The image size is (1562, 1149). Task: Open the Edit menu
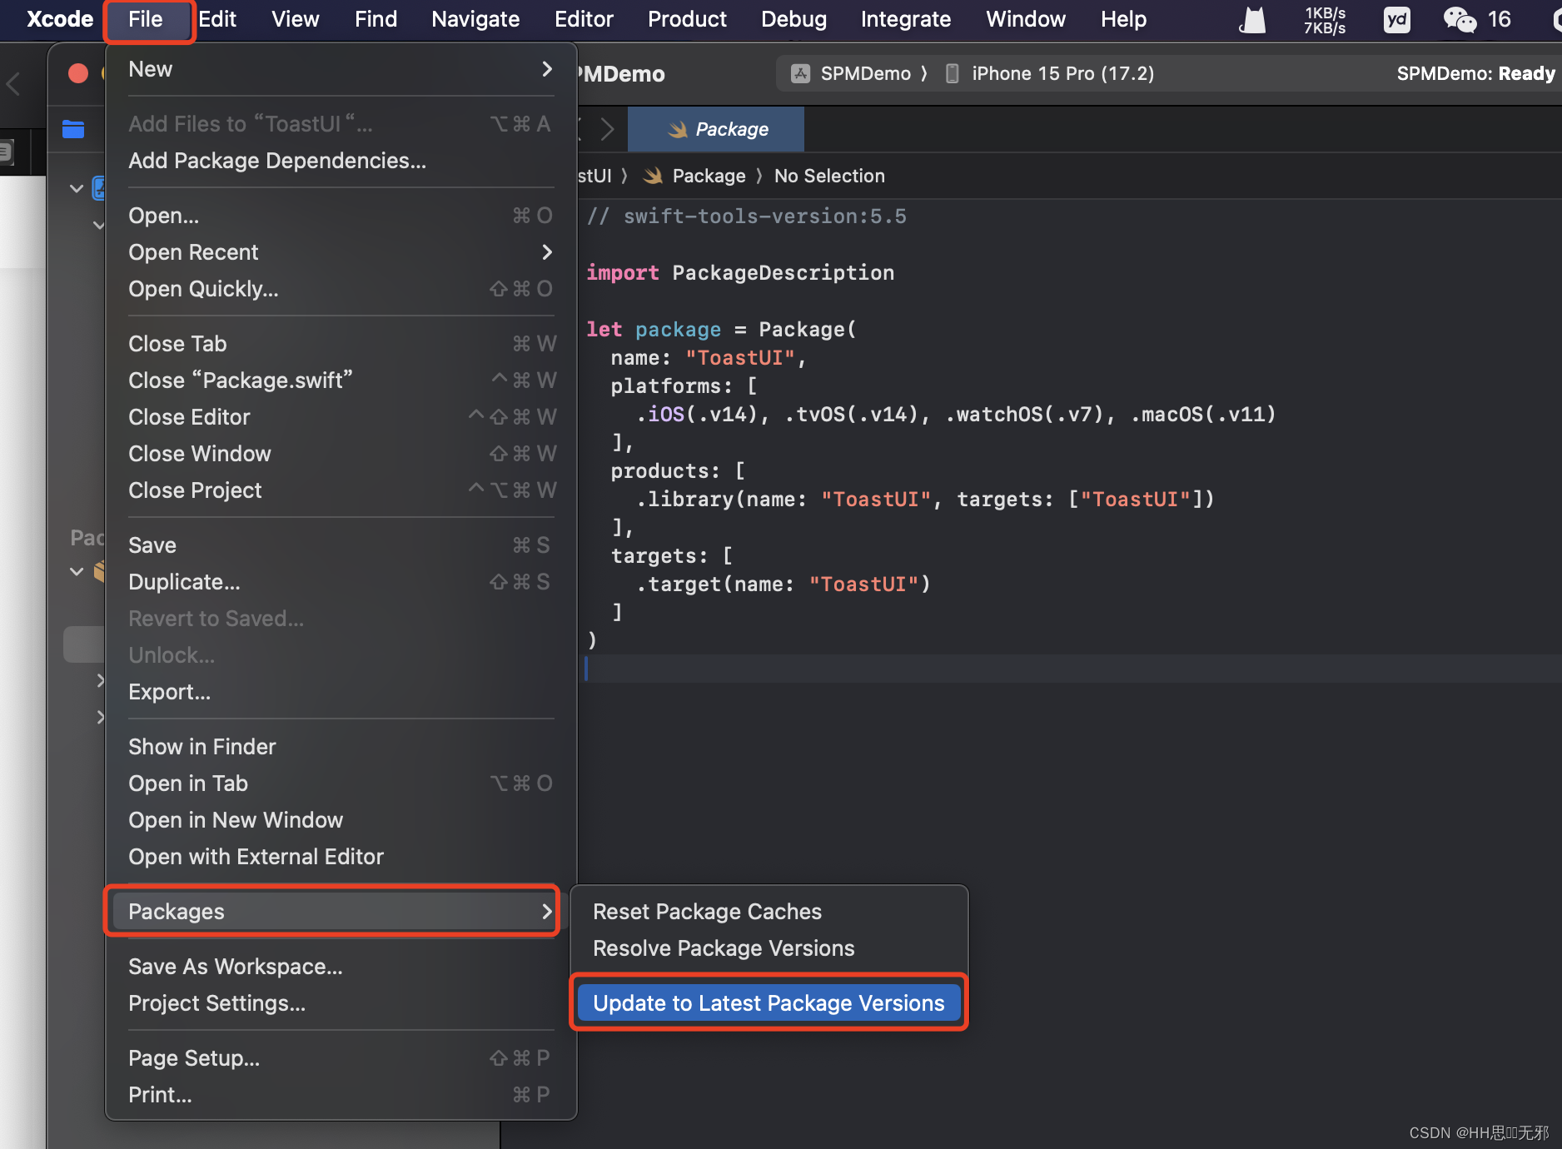click(217, 19)
